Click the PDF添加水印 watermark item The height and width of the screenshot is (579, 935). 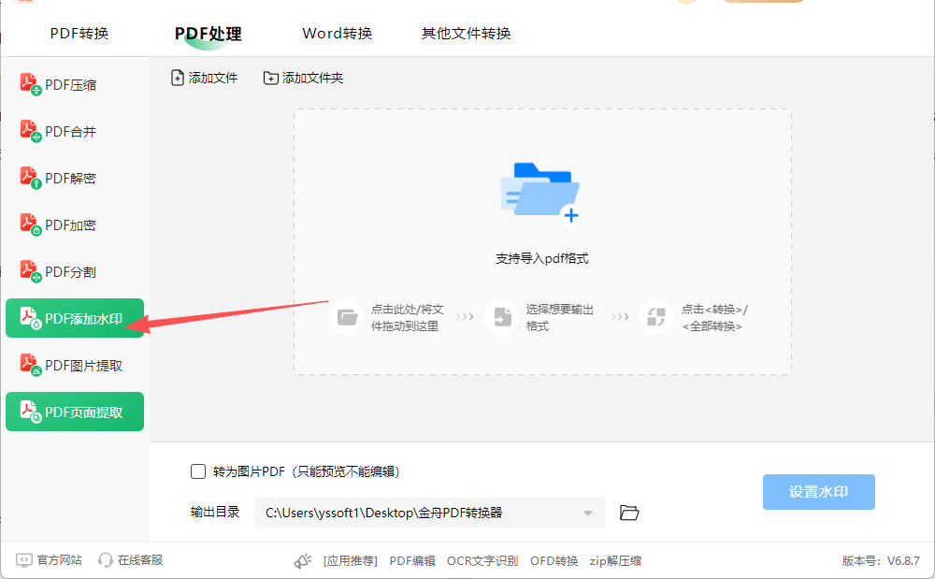point(75,318)
